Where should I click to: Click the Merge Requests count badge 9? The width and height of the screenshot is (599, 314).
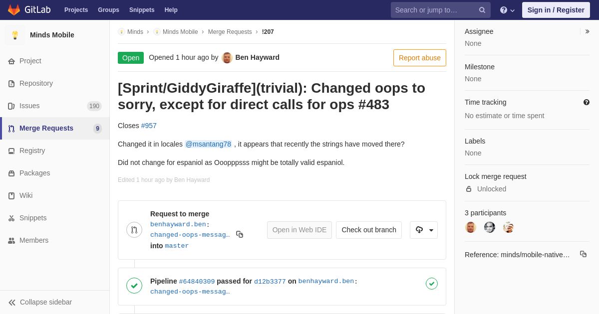tap(97, 129)
